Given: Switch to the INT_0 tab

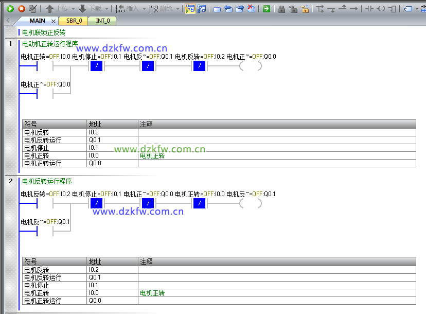Looking at the screenshot, I should tap(102, 21).
